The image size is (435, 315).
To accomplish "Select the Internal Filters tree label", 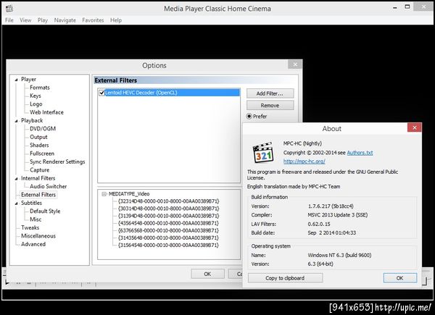I will (38, 178).
